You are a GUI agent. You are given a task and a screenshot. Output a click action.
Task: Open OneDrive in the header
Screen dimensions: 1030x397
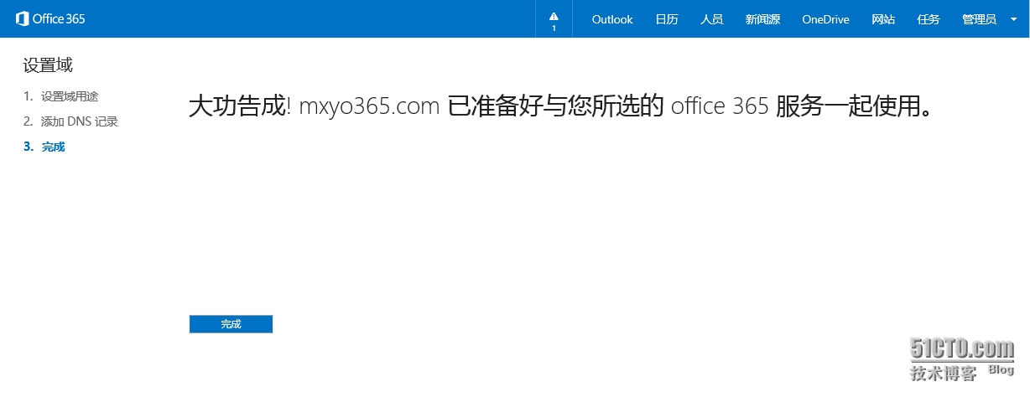[x=825, y=19]
